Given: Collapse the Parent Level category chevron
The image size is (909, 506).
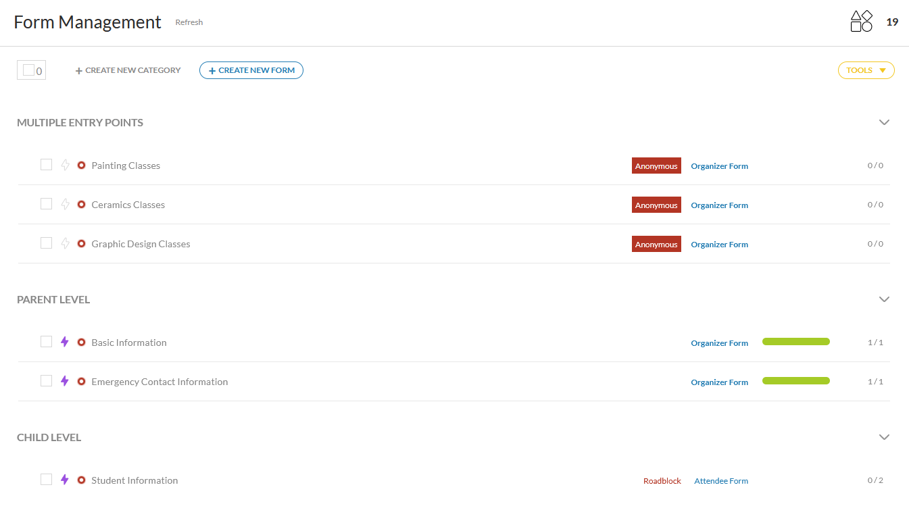Looking at the screenshot, I should pos(884,299).
